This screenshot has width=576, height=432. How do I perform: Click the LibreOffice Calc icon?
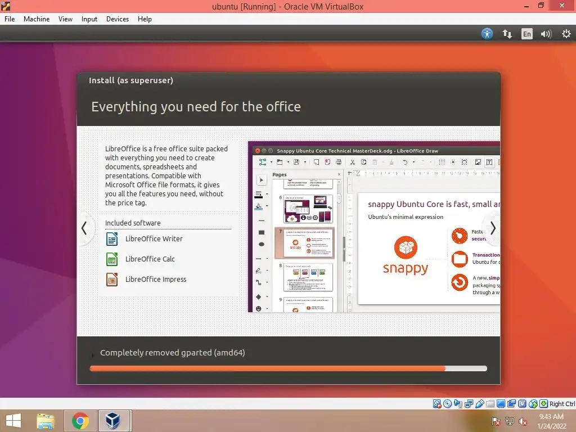click(112, 259)
